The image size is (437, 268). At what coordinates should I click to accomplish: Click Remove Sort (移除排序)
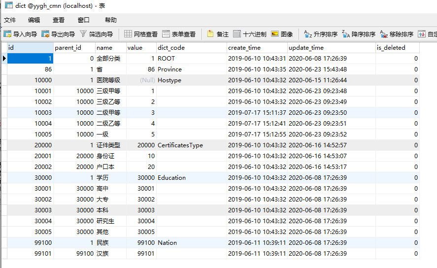point(397,34)
